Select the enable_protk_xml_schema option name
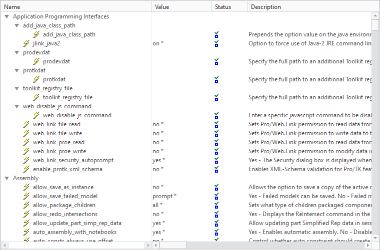The width and height of the screenshot is (380, 250). click(x=67, y=169)
